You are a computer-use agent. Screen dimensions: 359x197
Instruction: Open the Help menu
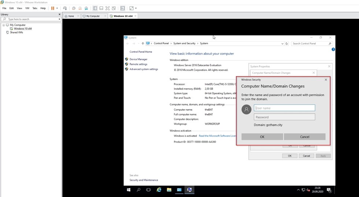pyautogui.click(x=43, y=8)
